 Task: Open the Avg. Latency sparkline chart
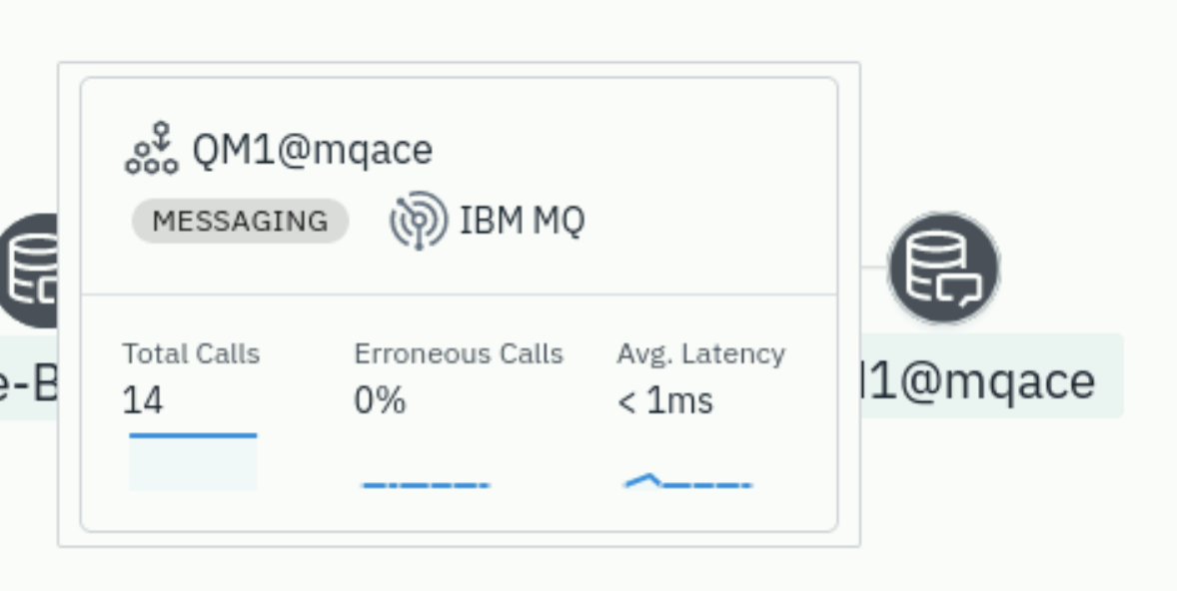point(687,481)
